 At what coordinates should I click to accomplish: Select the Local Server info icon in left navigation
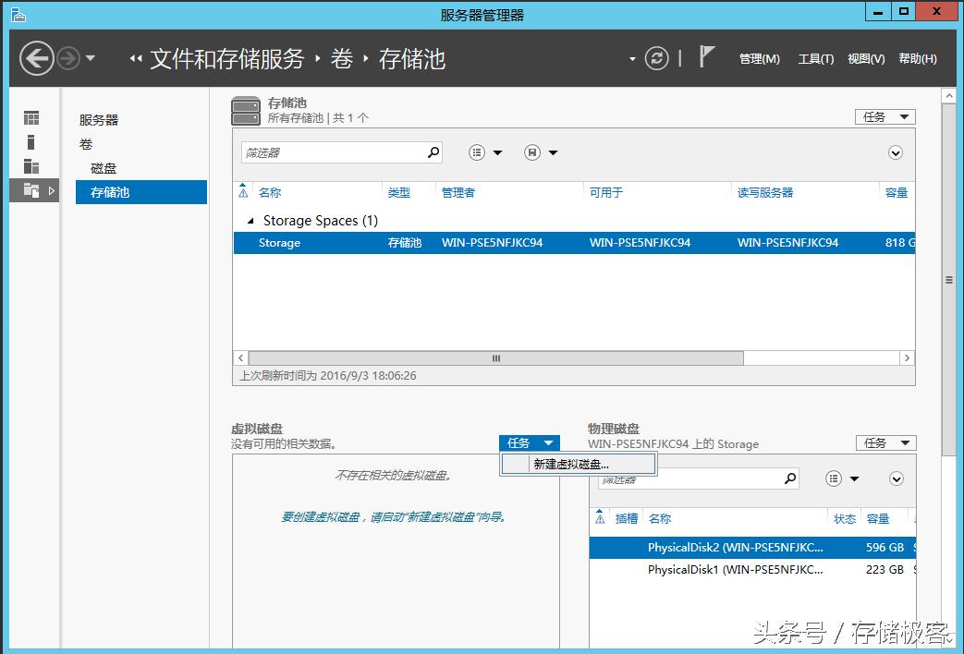pos(31,141)
